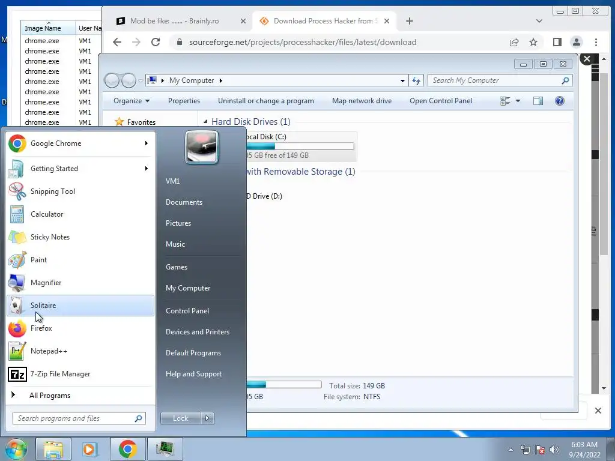Image resolution: width=615 pixels, height=461 pixels.
Task: Click Properties in Explorer toolbar
Action: point(184,101)
